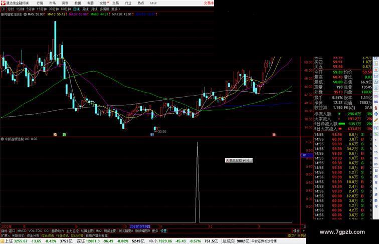The width and height of the screenshot is (379, 244).
Task: Open the 行业资讯 panel
Action: pyautogui.click(x=62, y=235)
